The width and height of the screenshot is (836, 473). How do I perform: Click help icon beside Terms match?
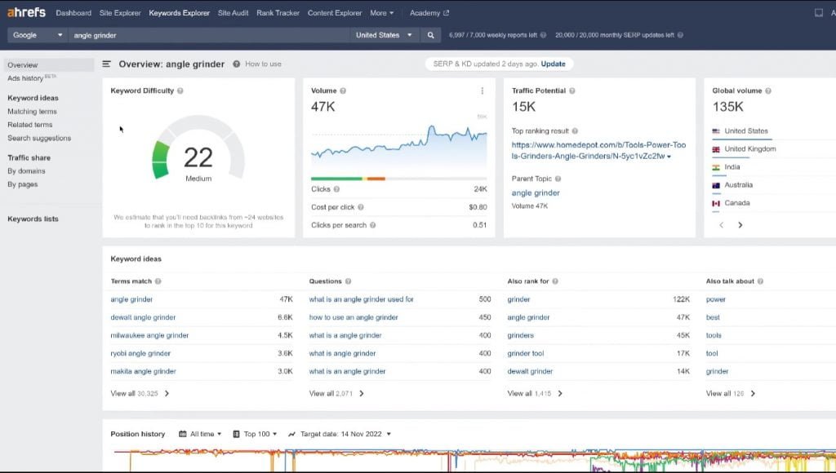point(158,281)
